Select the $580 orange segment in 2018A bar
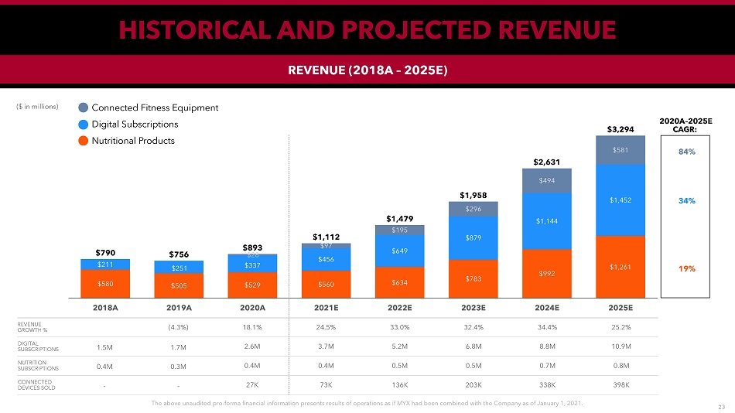Image resolution: width=735 pixels, height=413 pixels. (105, 283)
